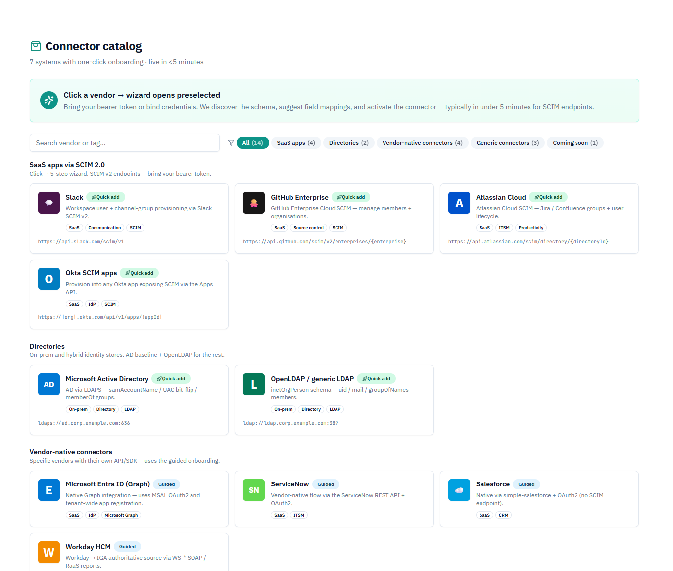Click the Microsoft Graph tag

pyautogui.click(x=121, y=515)
